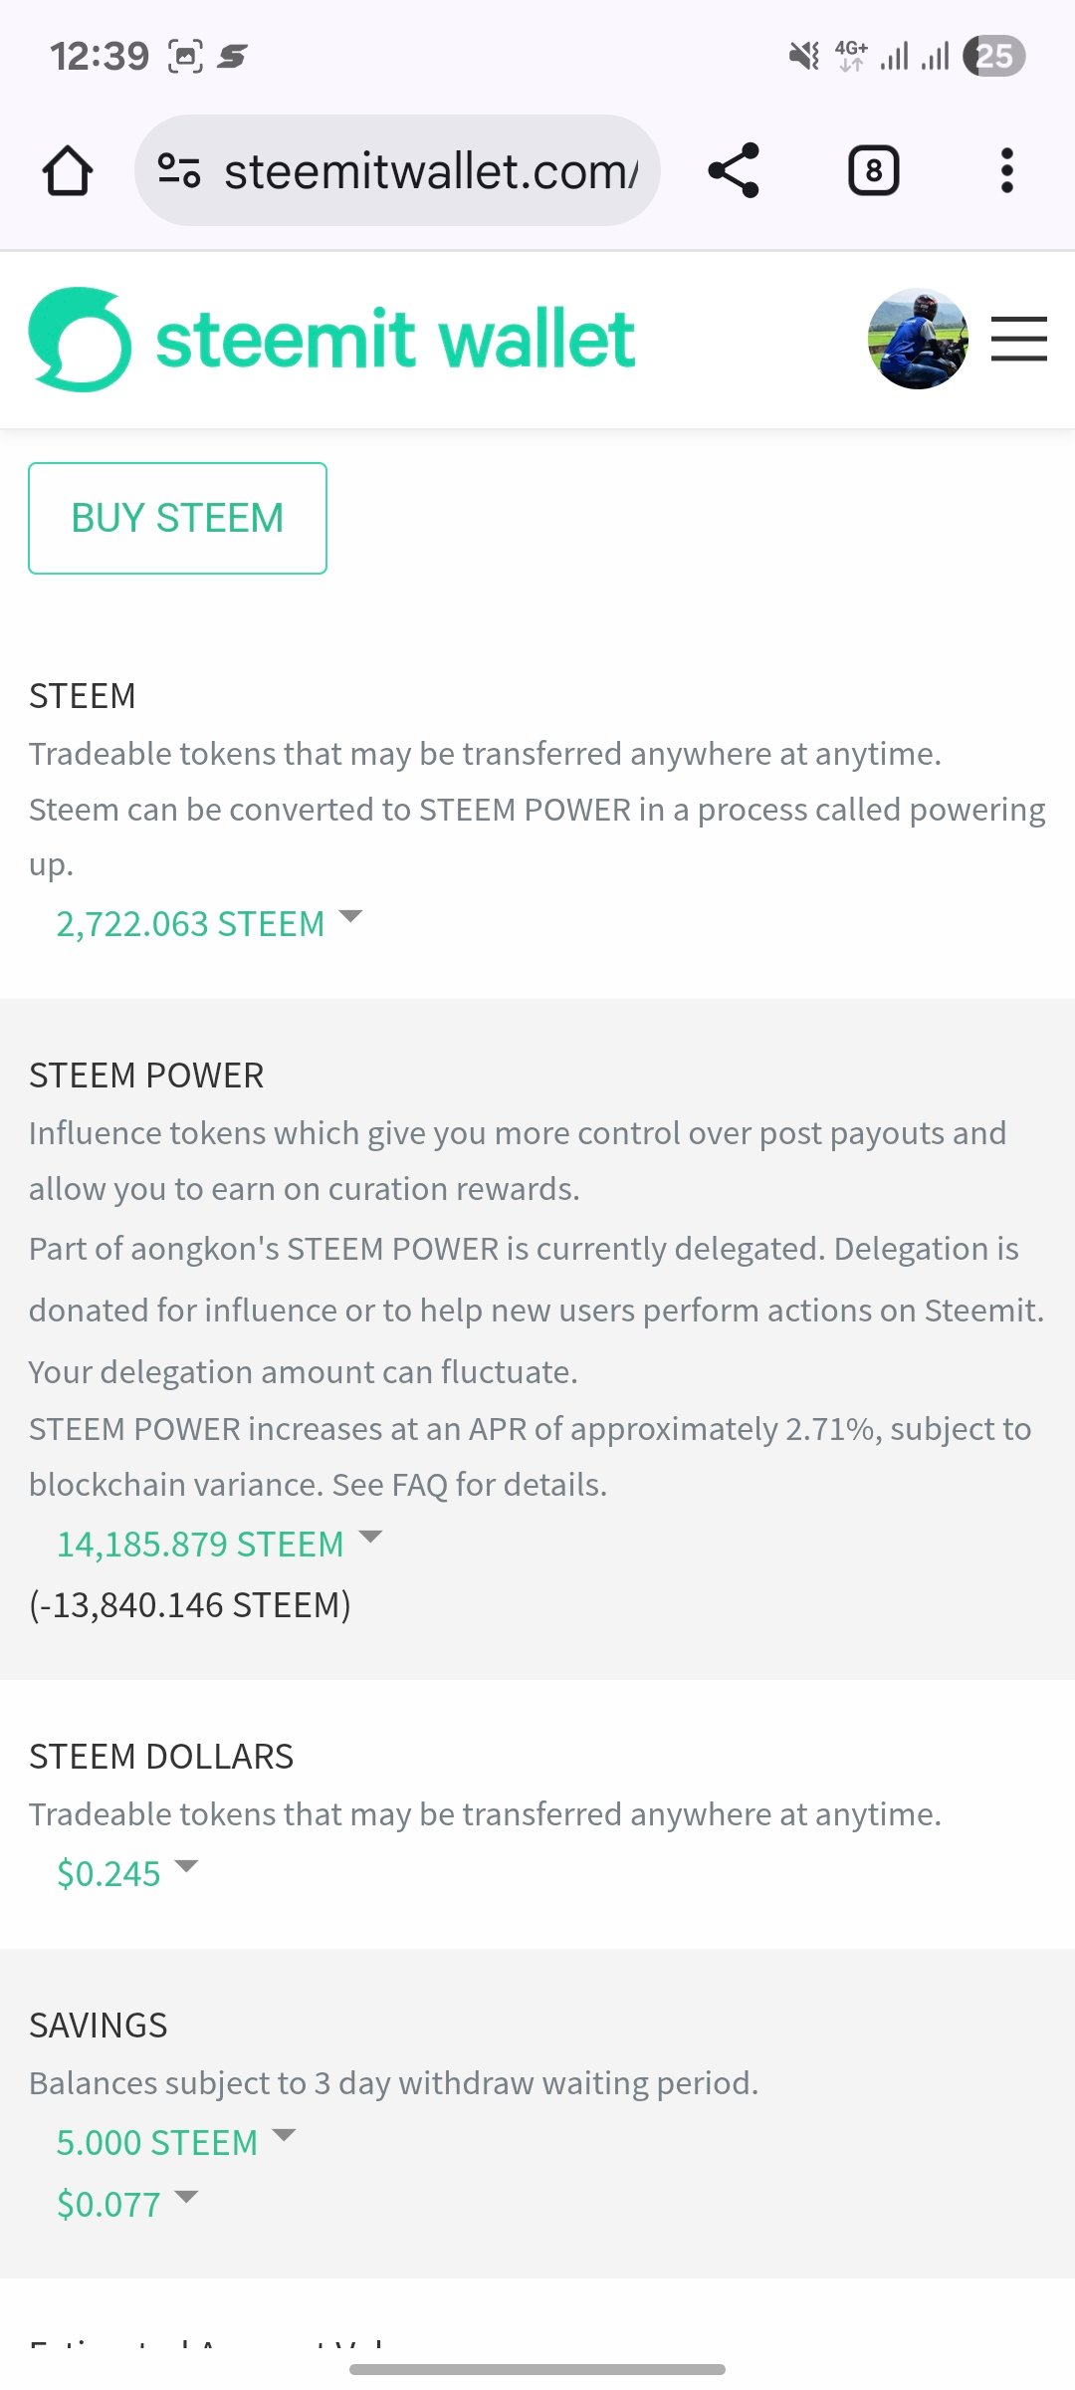Open site info icon in address bar
1075x2390 pixels.
pos(179,171)
